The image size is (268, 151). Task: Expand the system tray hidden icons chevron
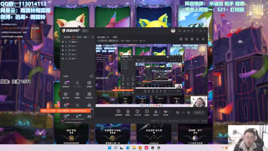coord(223,148)
